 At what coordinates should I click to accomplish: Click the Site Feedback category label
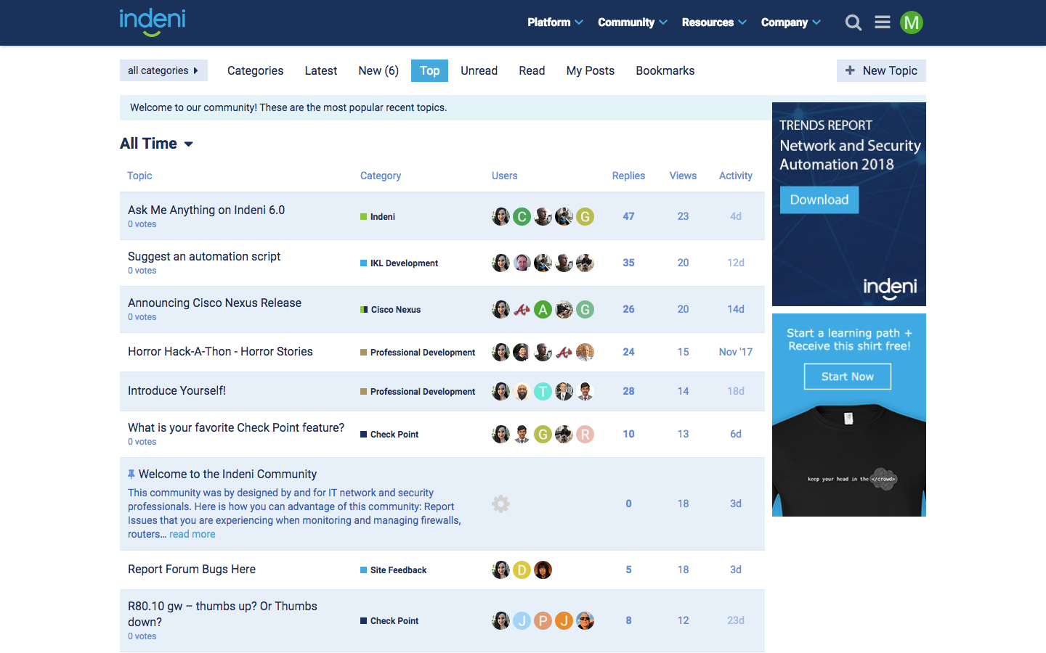click(x=394, y=570)
